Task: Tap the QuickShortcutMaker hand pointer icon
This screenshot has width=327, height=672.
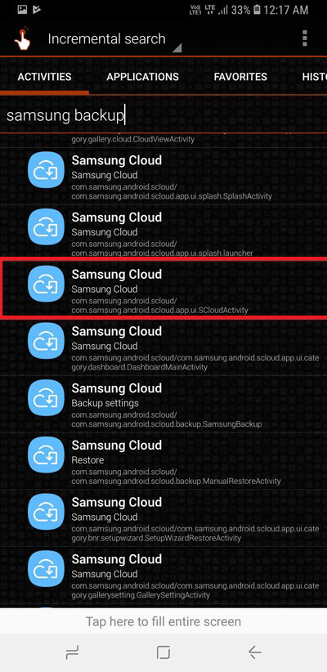Action: [22, 38]
